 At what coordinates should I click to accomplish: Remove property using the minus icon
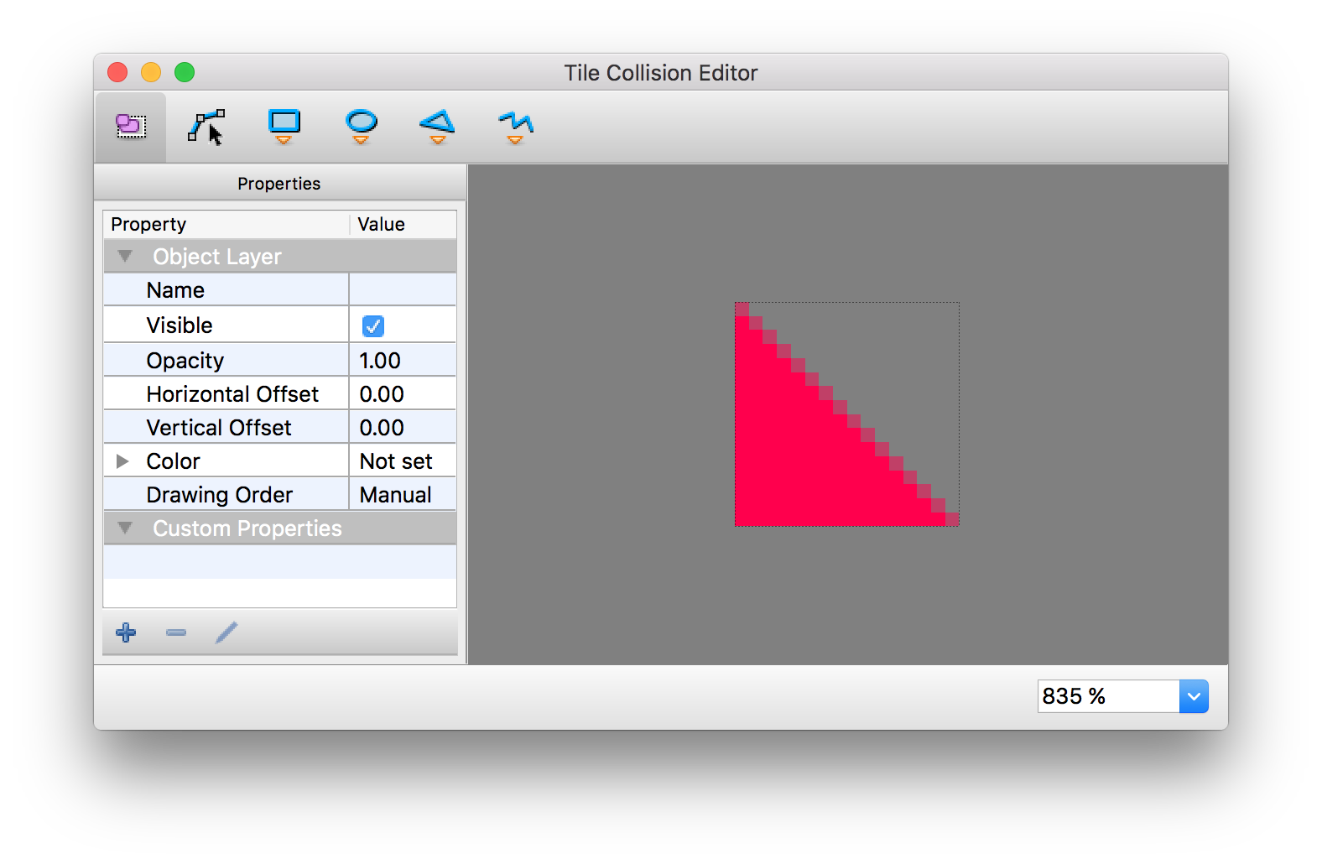click(176, 632)
